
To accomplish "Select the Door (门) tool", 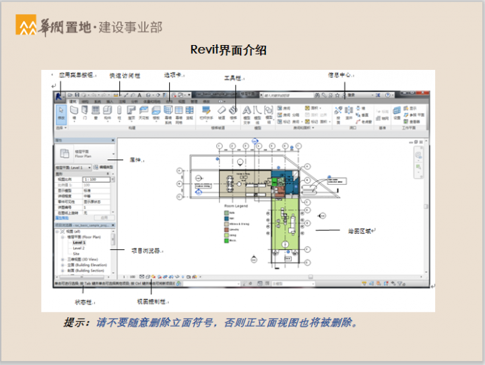I will coord(85,112).
